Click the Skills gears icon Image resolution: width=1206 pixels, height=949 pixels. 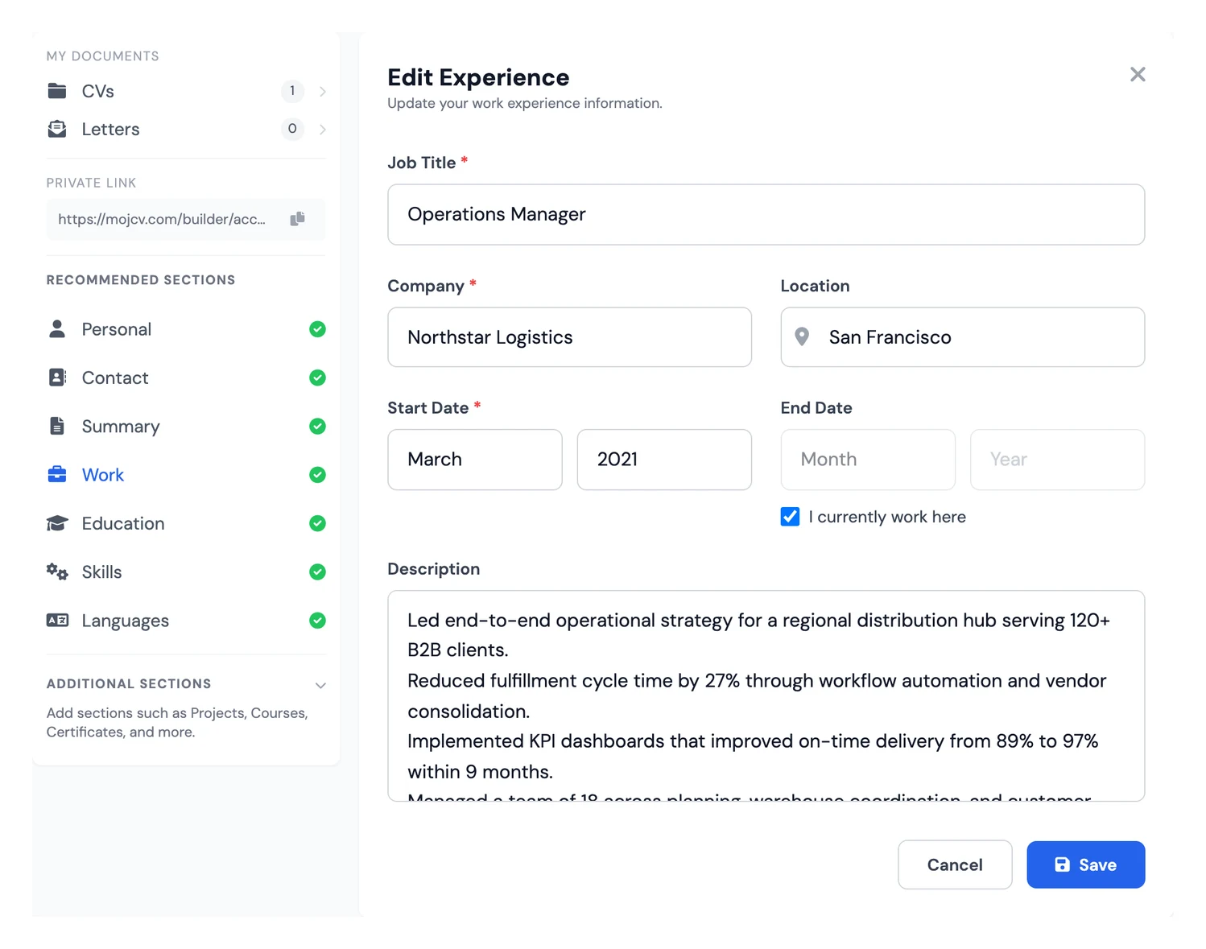57,571
